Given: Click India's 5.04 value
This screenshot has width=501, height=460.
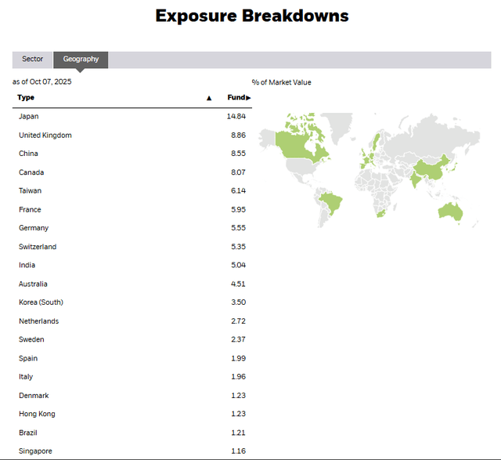Looking at the screenshot, I should tap(238, 265).
